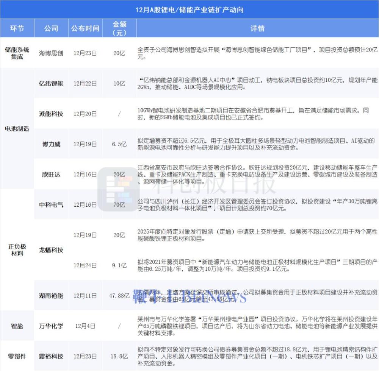Click the 公布时间 column header
Image resolution: width=379 pixels, height=371 pixels.
pos(85,28)
